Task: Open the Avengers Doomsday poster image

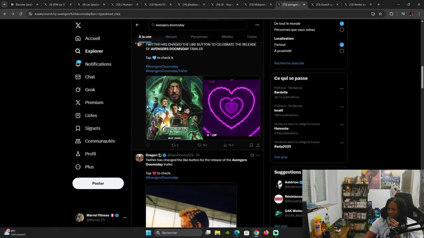Action: 174,108
